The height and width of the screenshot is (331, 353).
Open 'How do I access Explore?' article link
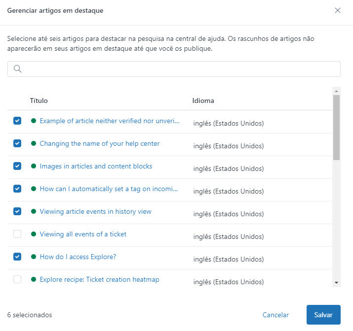(x=78, y=257)
